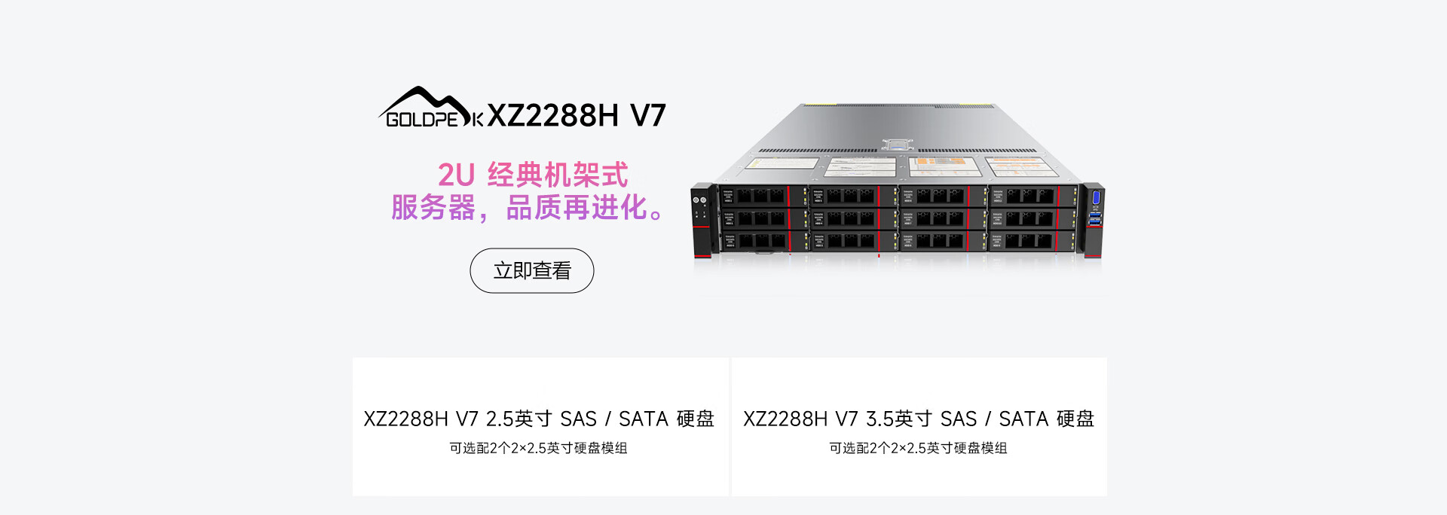Click the leftmost label sticker on server lid
1447x515 pixels.
(x=783, y=163)
